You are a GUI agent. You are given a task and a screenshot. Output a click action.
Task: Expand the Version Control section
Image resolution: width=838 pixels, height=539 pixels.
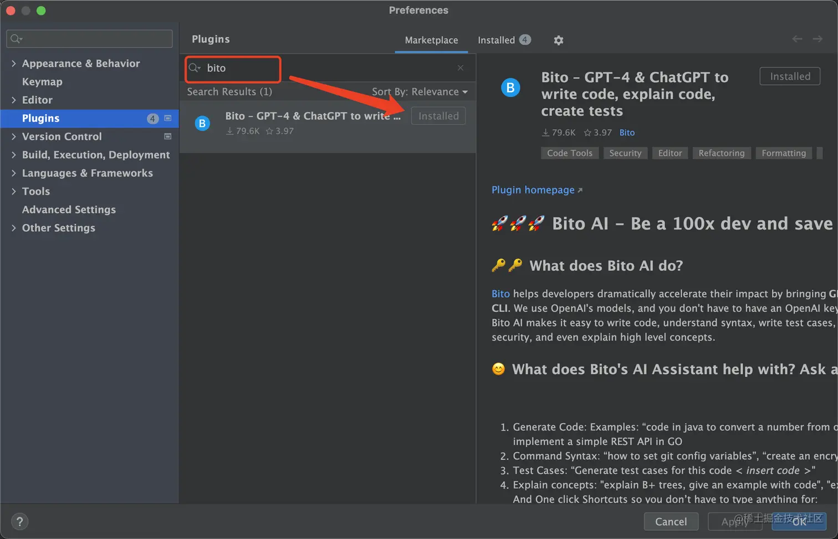[x=13, y=136]
